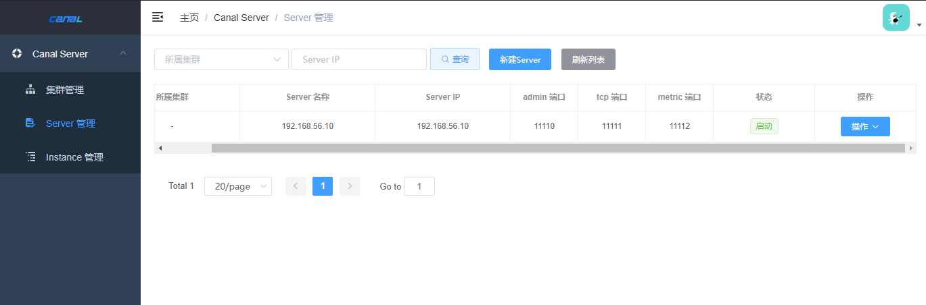Click the 操作 column header
Screen dimensions: 926x305
(x=865, y=97)
